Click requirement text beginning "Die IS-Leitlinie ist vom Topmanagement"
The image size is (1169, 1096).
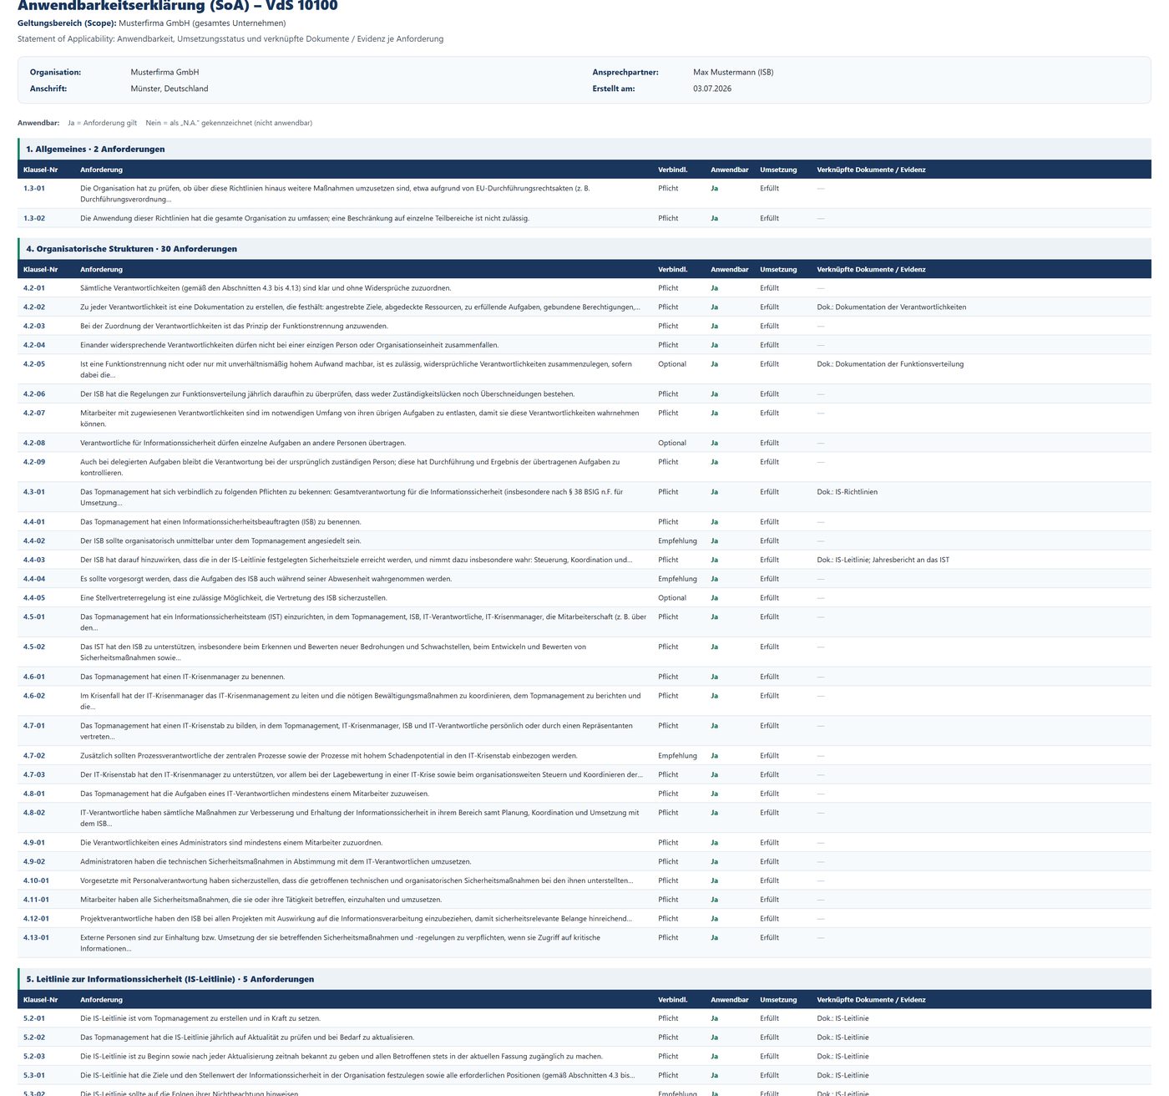(x=200, y=1019)
